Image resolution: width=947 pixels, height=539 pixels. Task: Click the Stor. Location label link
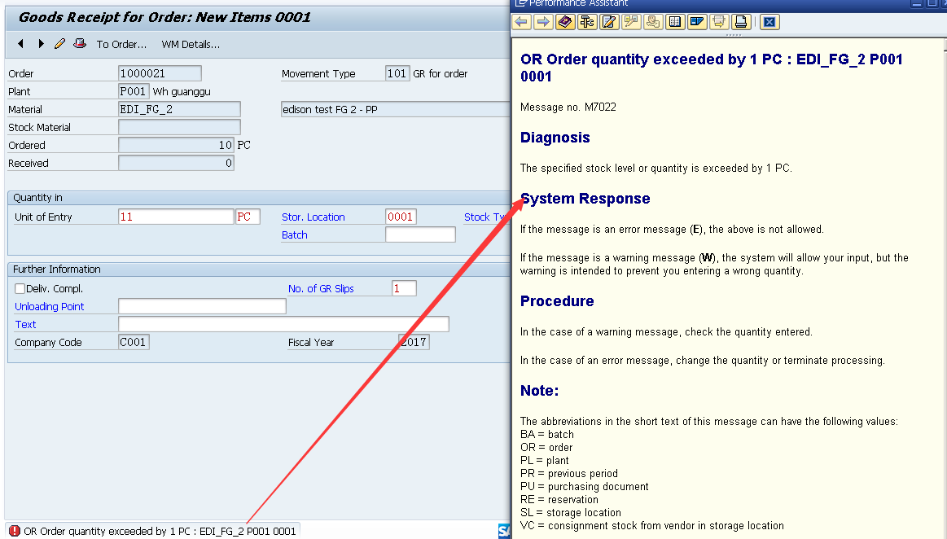point(313,217)
